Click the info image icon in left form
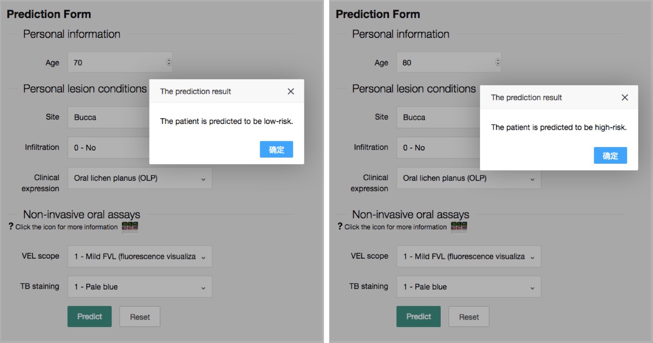 (130, 227)
